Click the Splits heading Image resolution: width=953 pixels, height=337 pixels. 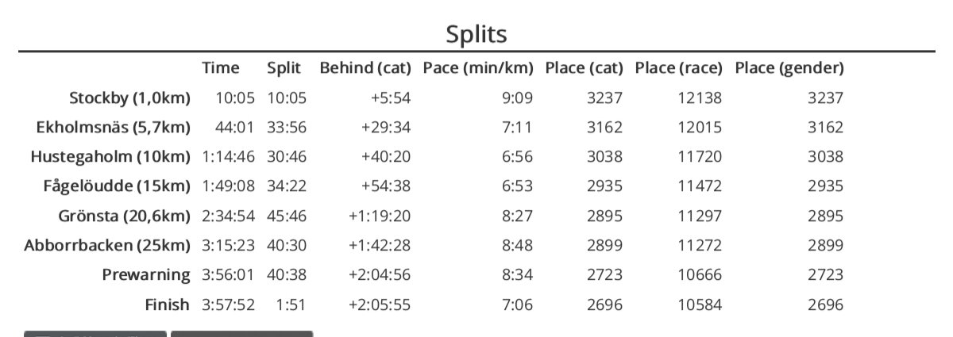pos(476,35)
